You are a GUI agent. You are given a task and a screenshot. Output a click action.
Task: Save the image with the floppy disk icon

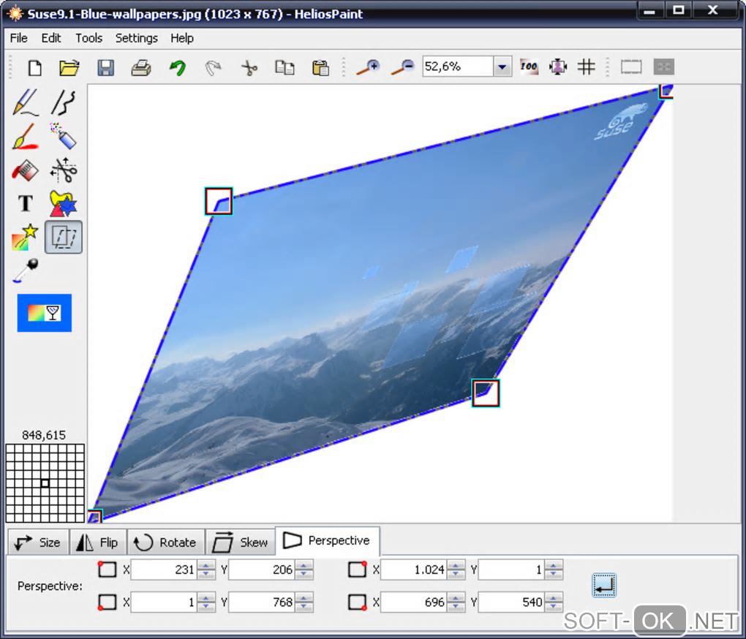(x=105, y=67)
